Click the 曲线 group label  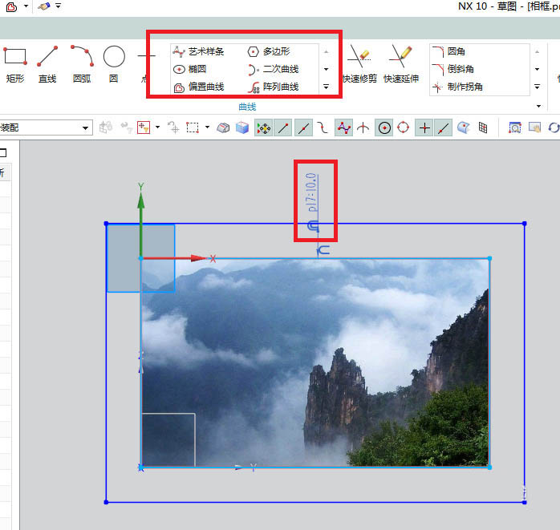[x=247, y=107]
